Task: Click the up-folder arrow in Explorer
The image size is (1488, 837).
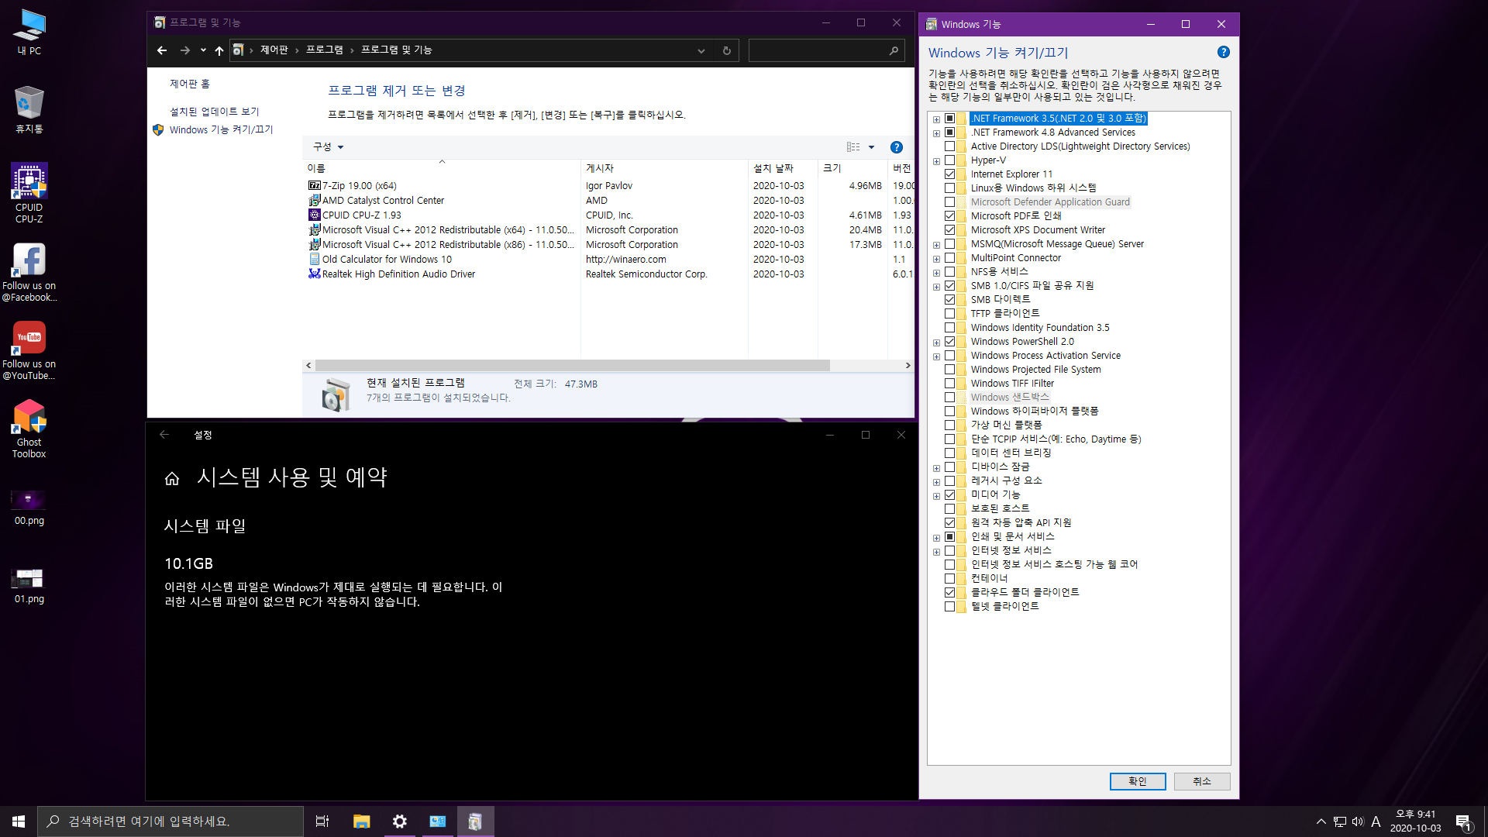Action: (219, 50)
